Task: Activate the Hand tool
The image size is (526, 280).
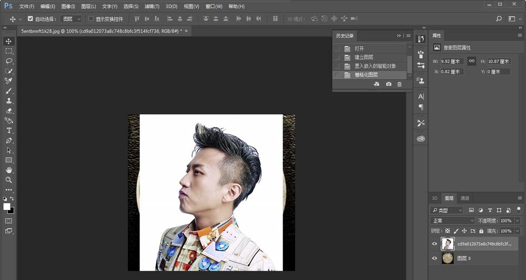Action: (9, 170)
